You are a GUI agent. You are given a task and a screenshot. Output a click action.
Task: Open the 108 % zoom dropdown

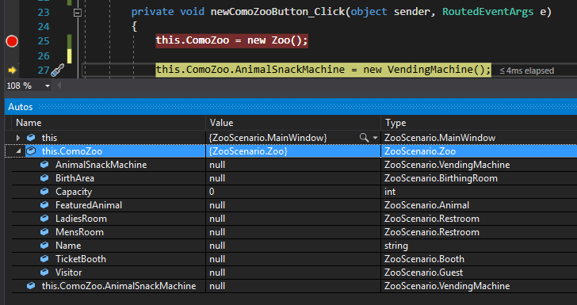[x=47, y=86]
